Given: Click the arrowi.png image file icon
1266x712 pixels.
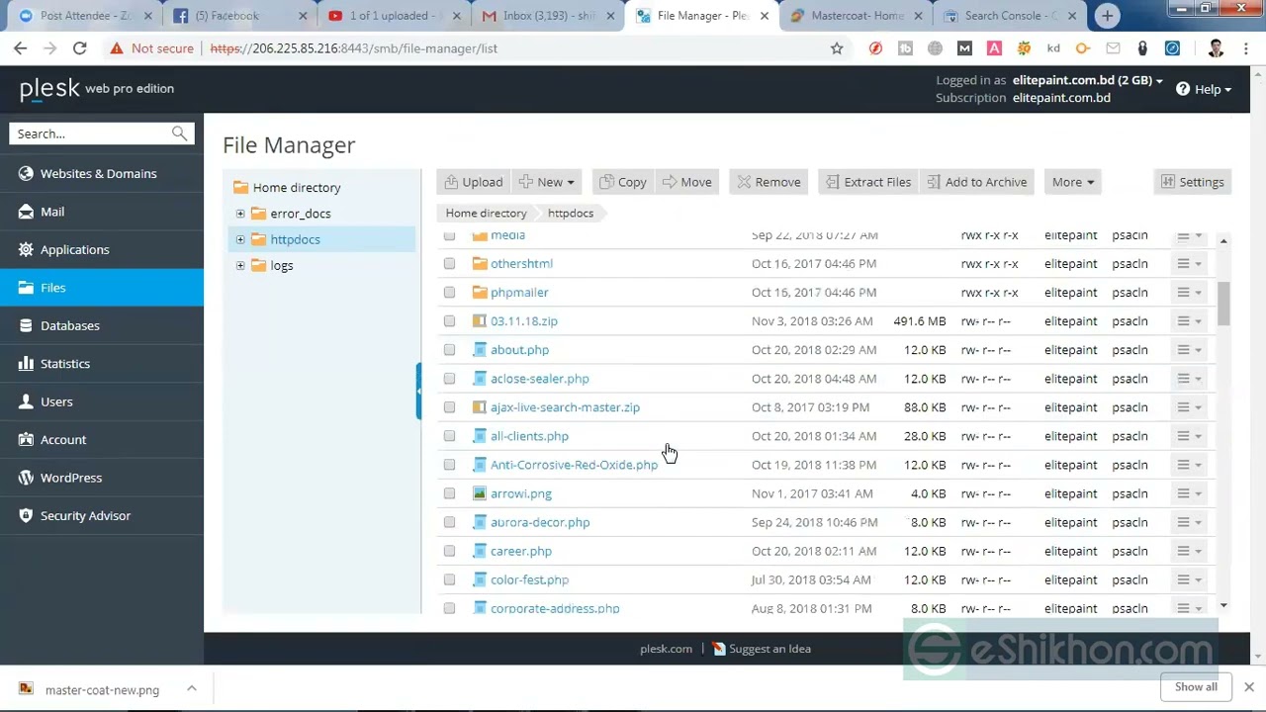Looking at the screenshot, I should 480,493.
